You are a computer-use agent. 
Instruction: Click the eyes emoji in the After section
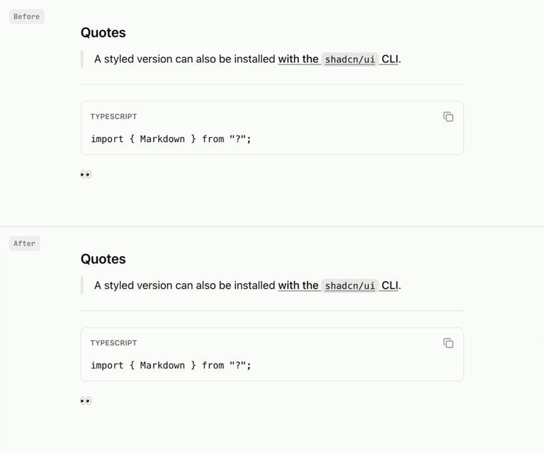tap(86, 401)
